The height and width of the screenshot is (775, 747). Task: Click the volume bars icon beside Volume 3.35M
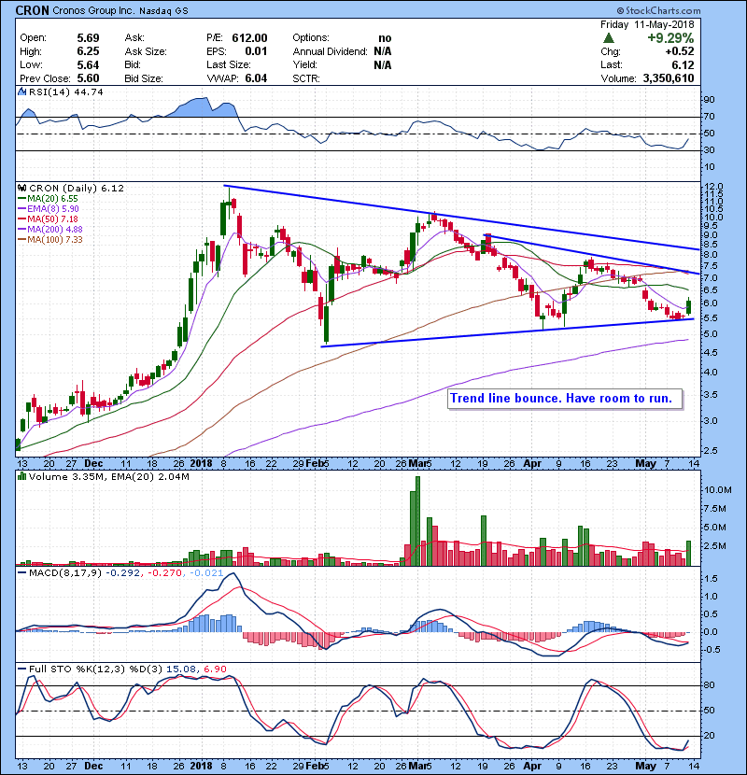click(21, 476)
